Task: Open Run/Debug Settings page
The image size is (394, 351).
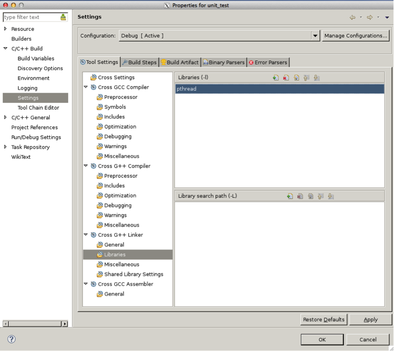Action: click(36, 137)
